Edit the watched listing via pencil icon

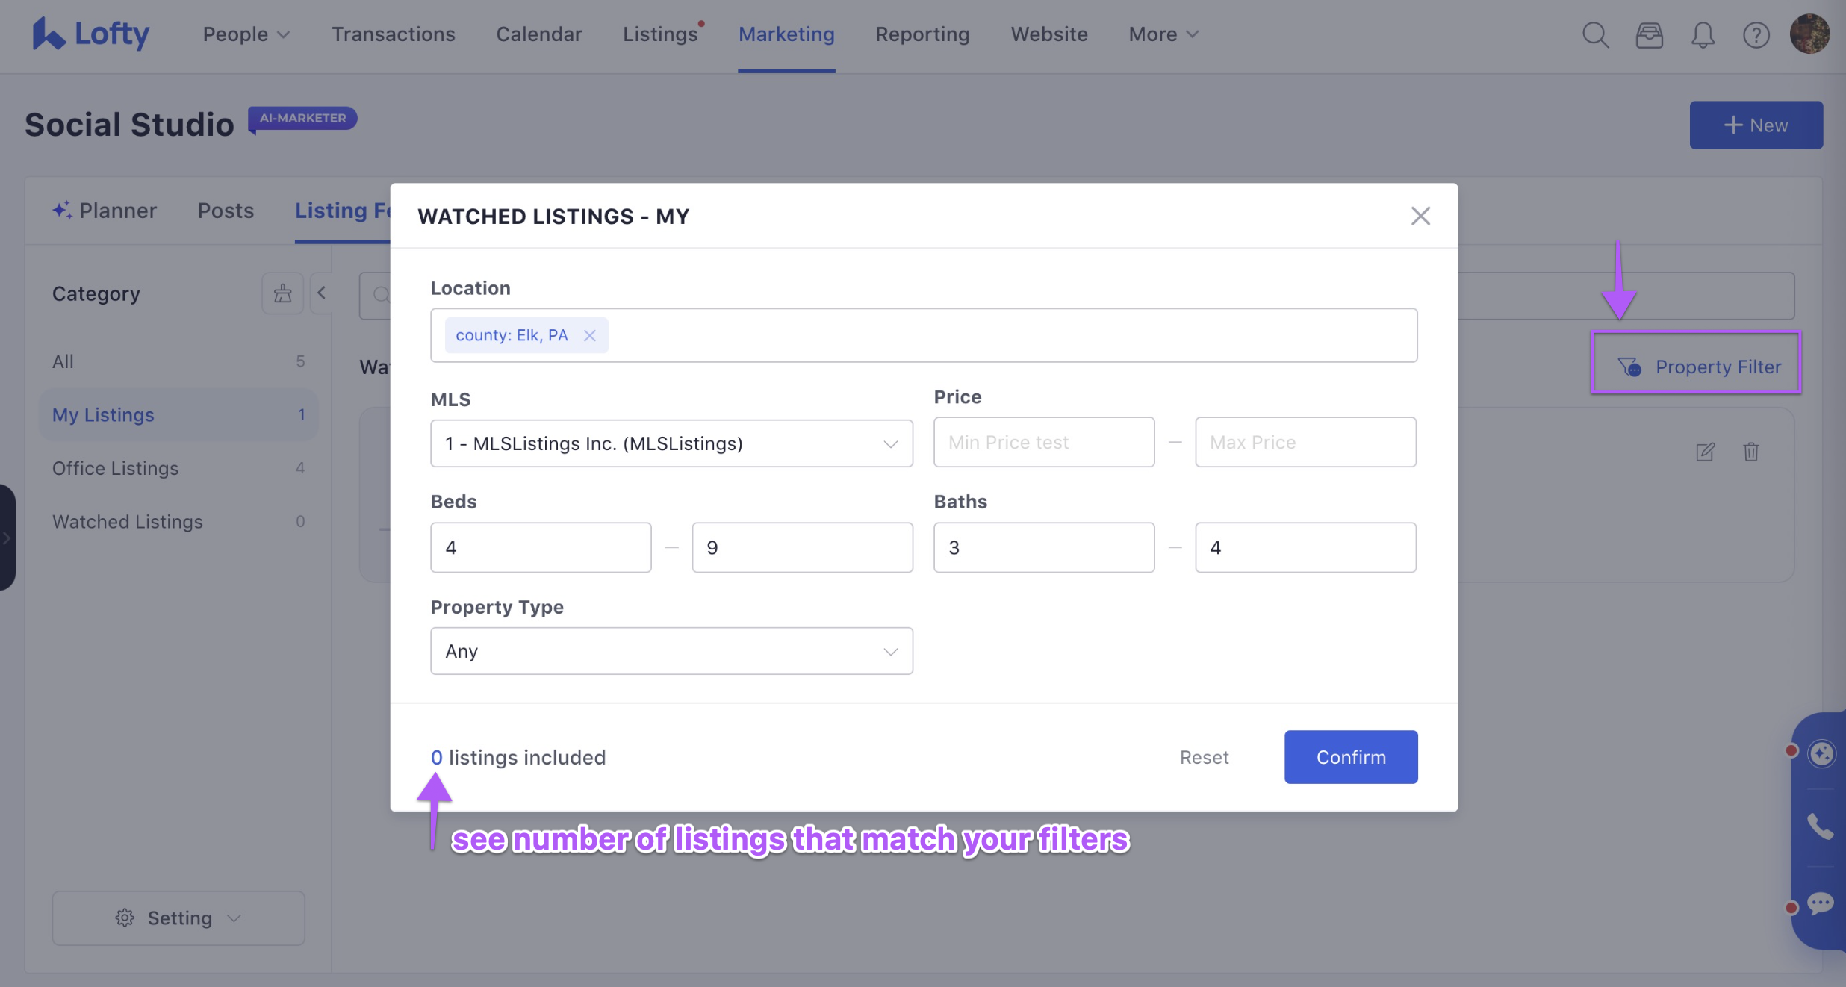(x=1705, y=452)
